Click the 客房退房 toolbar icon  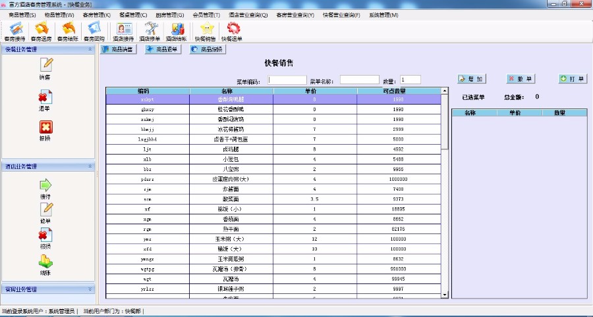(42, 32)
